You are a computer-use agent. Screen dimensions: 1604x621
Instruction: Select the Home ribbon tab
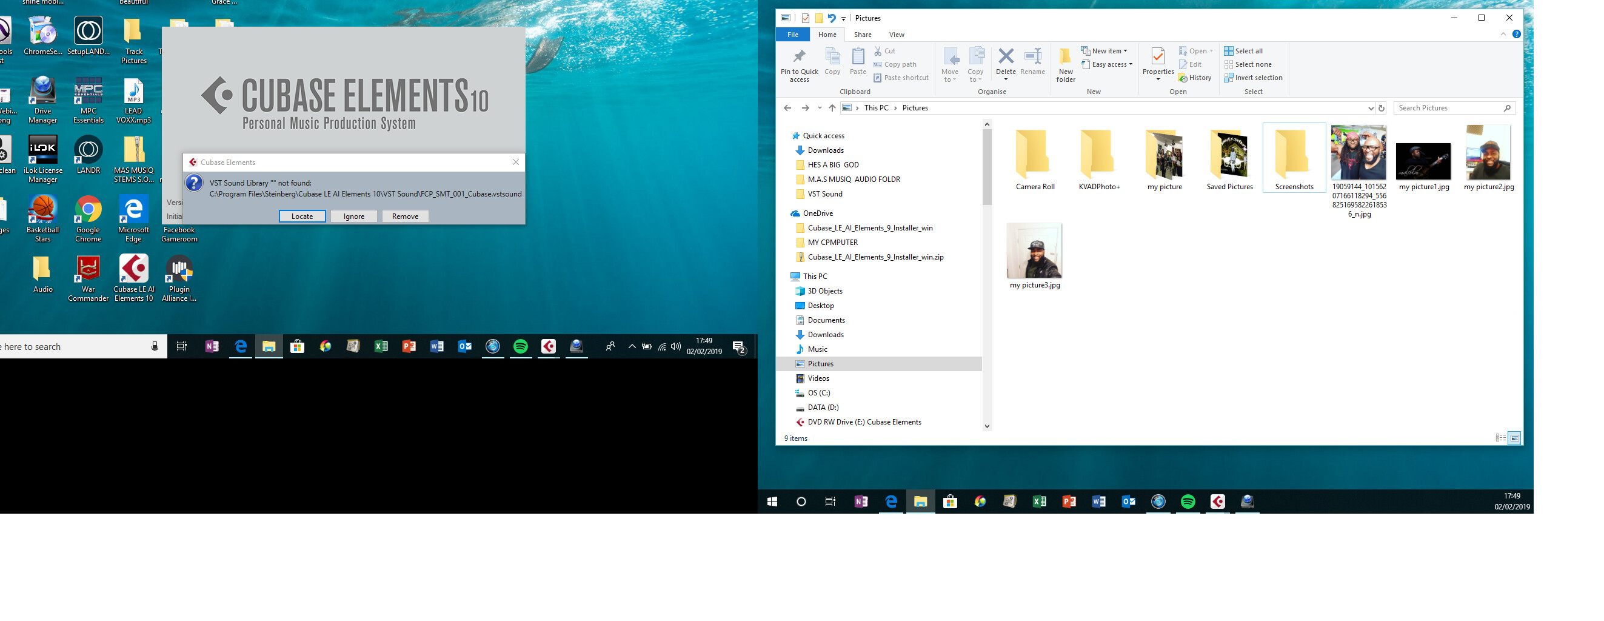click(x=827, y=34)
